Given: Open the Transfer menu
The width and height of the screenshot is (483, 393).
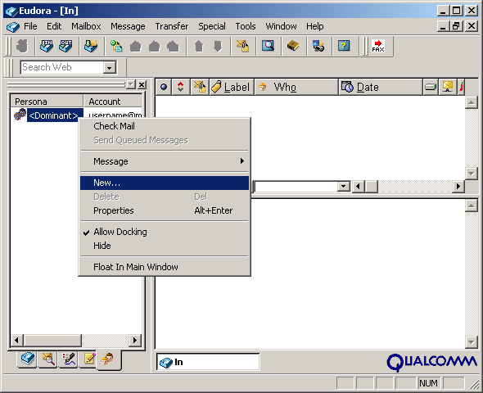Looking at the screenshot, I should pyautogui.click(x=172, y=26).
